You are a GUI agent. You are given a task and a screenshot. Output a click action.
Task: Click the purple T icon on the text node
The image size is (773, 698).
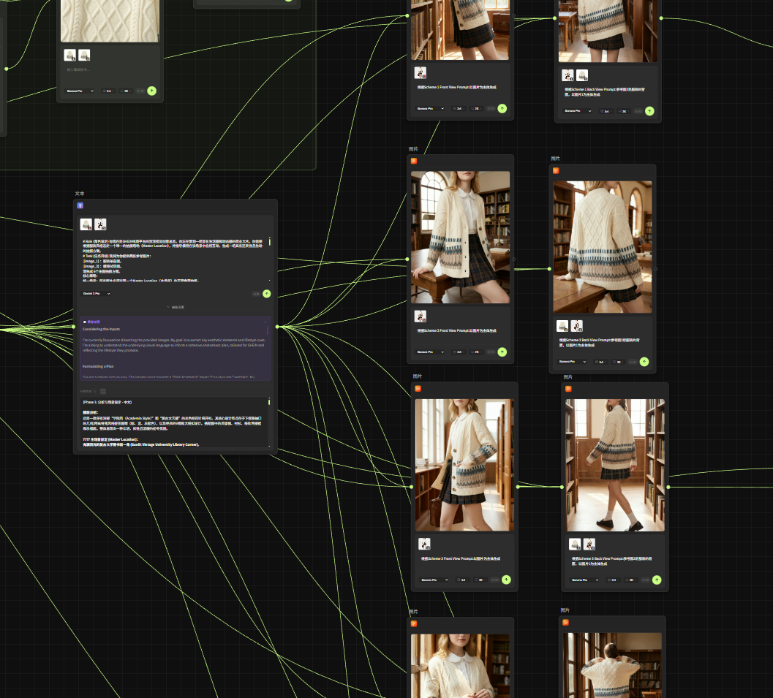80,205
